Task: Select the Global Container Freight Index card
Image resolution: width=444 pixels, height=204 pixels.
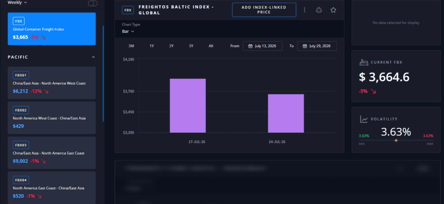Action: [x=52, y=29]
